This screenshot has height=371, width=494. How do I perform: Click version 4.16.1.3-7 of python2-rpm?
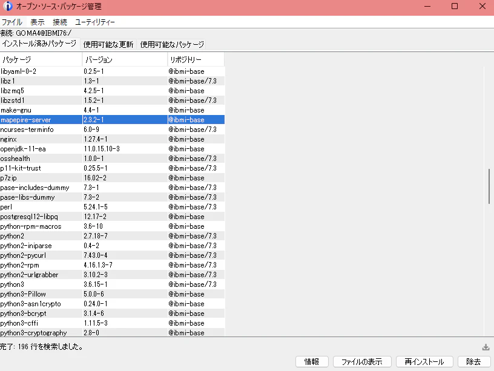98,265
